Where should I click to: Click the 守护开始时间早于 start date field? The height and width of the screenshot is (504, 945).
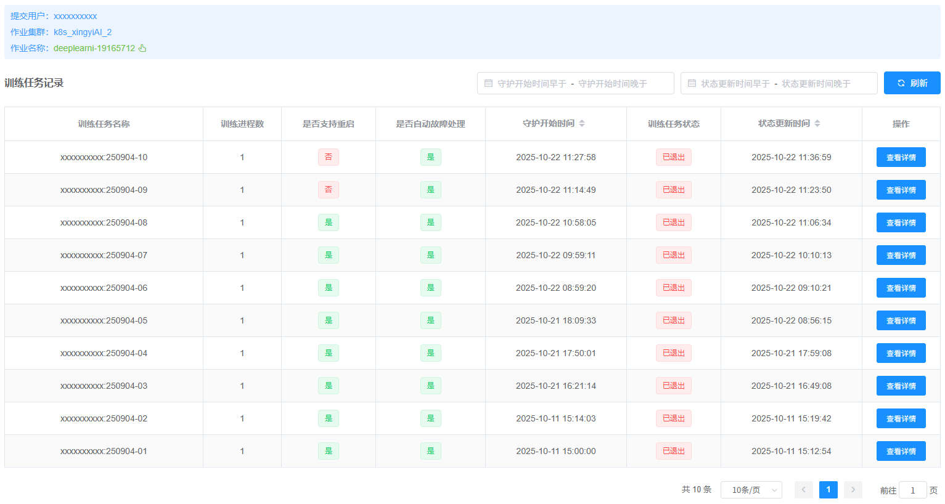(x=531, y=83)
